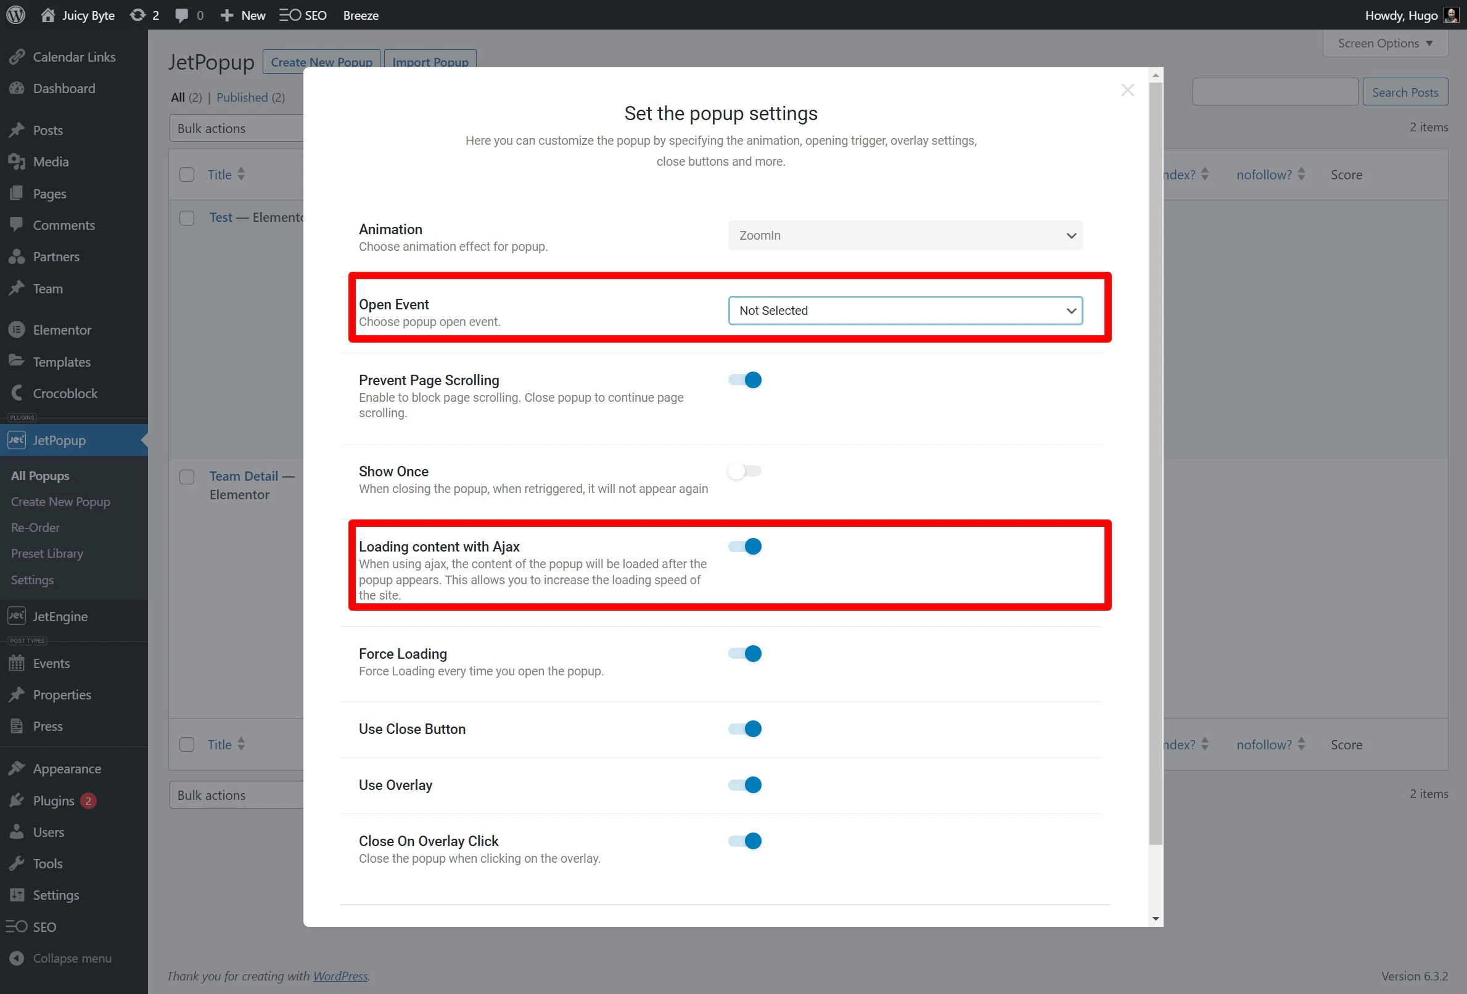Open Events calendar icon in sidebar

[17, 663]
